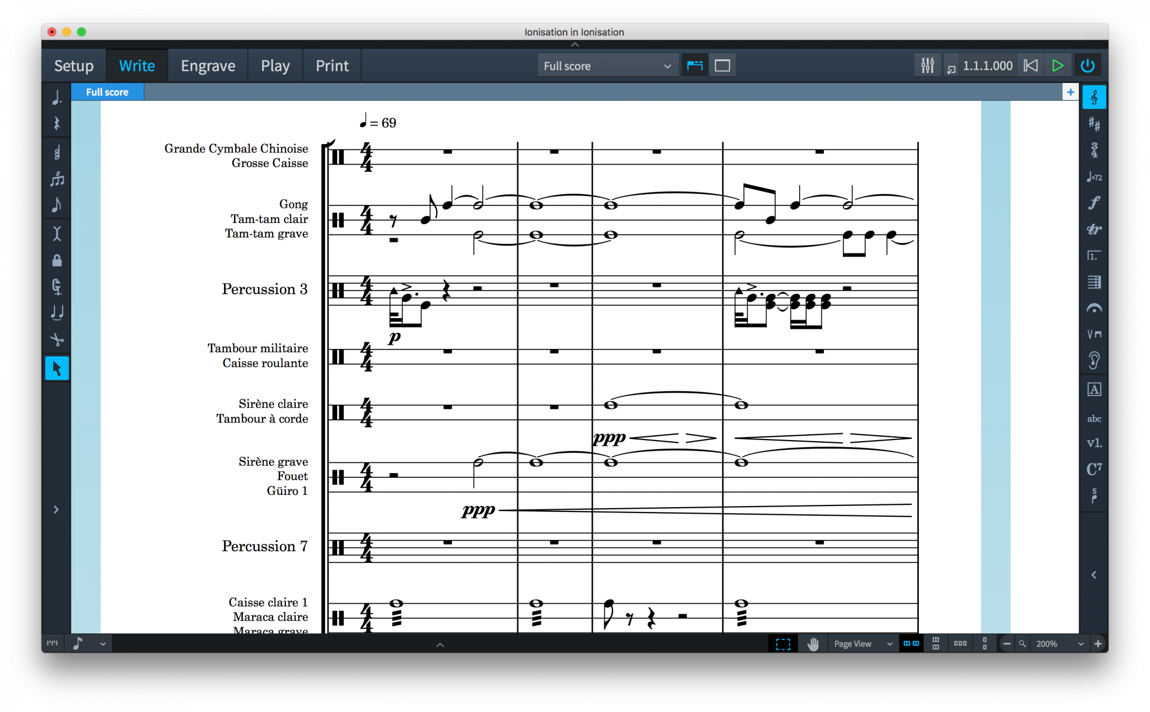Viewport: 1150px width, 712px height.
Task: Open the Holds and Pauses panel
Action: coord(1094,309)
